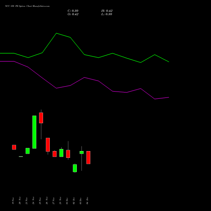211x211 pixels.
Task: Click the red candlestick for 26 Nov
Action: point(48,145)
